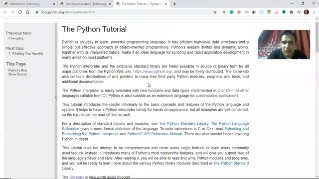319x179 pixels.
Task: Click the address bar URL field
Action: (124, 12)
